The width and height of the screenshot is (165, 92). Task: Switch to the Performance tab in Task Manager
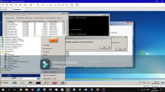coord(39,18)
